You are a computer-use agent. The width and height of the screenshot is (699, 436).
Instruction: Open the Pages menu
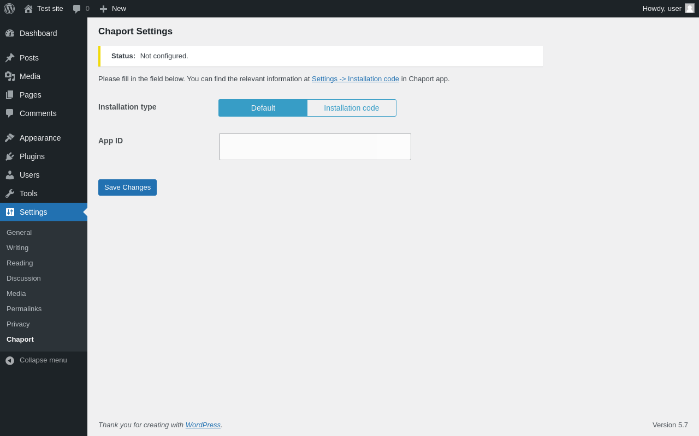click(x=44, y=95)
